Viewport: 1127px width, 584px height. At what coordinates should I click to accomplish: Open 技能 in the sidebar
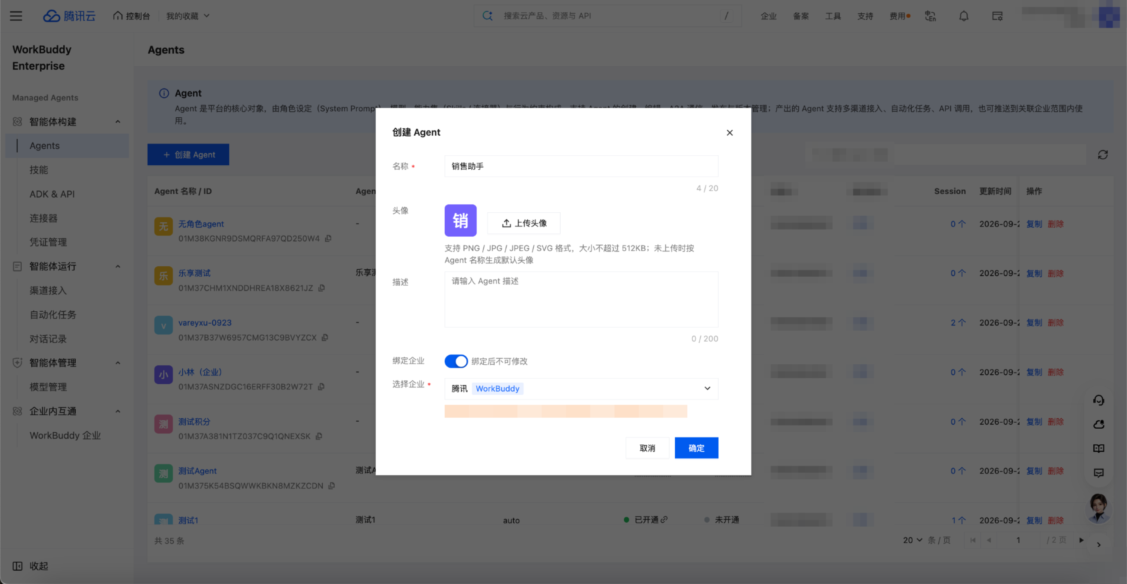coord(39,169)
